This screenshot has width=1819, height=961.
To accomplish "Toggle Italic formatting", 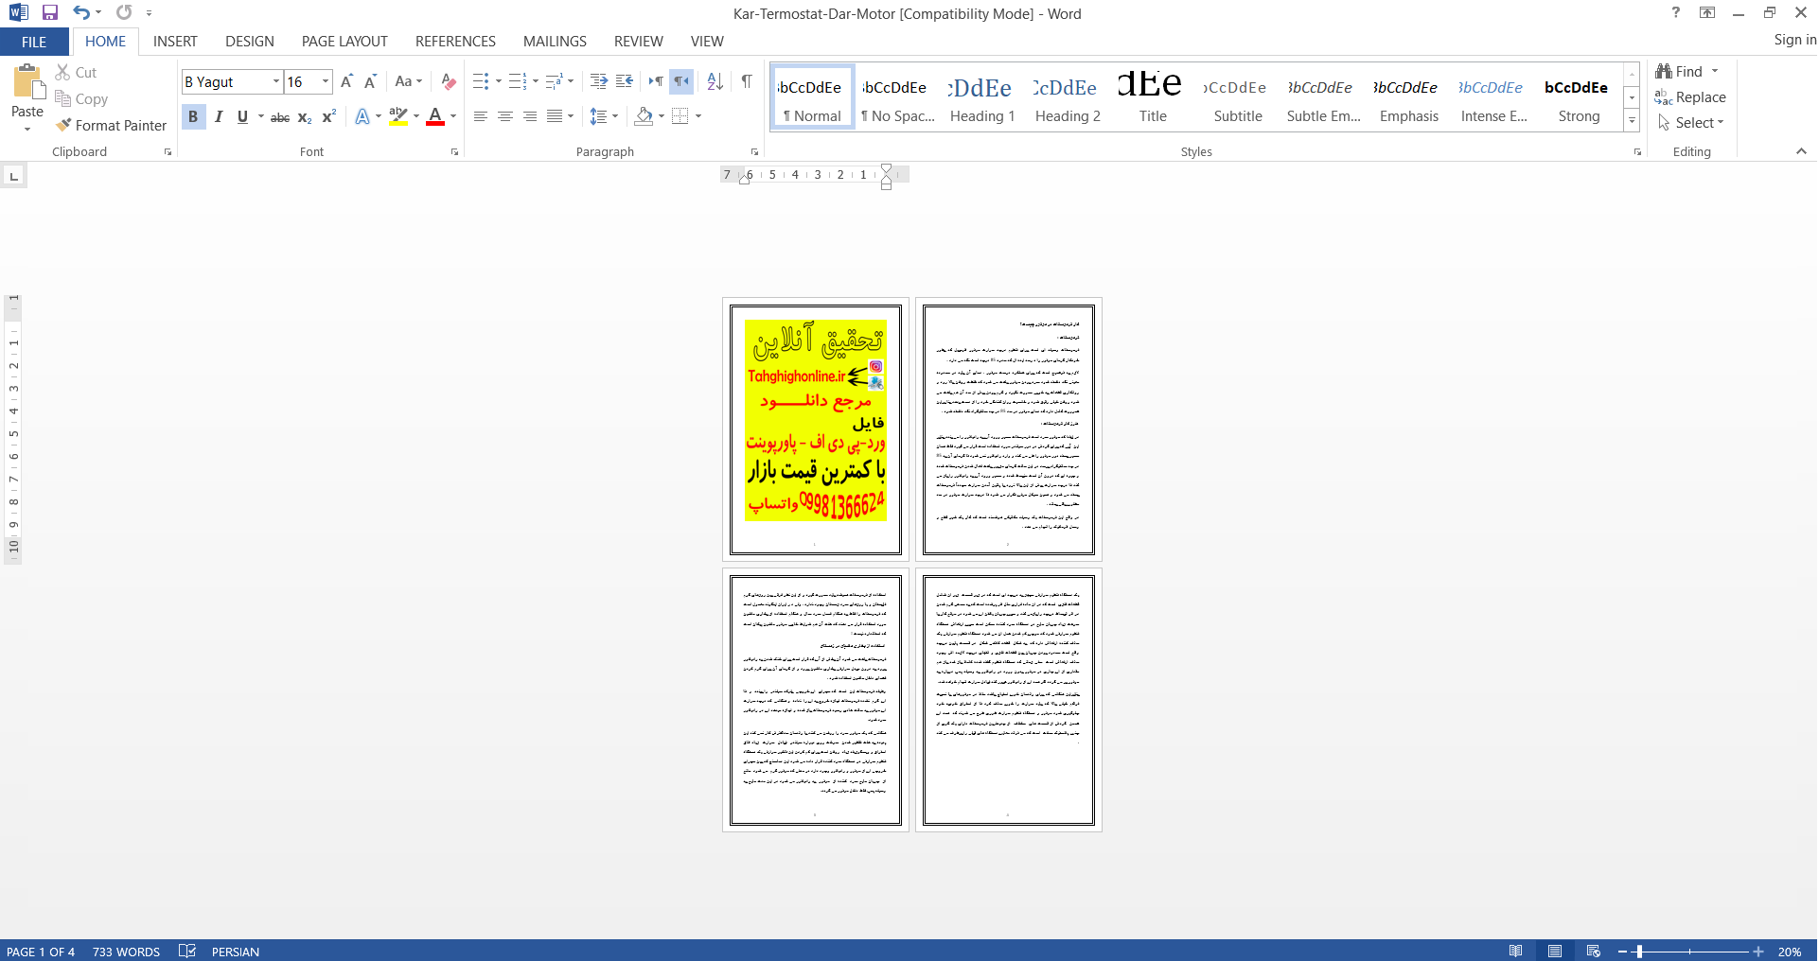I will (219, 116).
